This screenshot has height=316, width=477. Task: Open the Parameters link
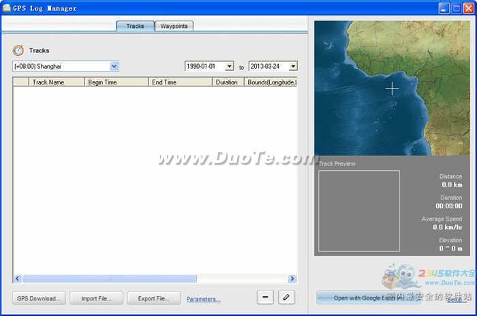click(203, 299)
